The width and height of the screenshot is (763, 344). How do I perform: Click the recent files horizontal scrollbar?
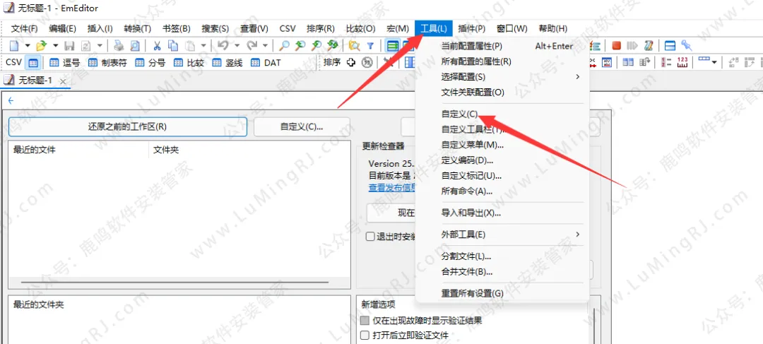[x=175, y=282]
